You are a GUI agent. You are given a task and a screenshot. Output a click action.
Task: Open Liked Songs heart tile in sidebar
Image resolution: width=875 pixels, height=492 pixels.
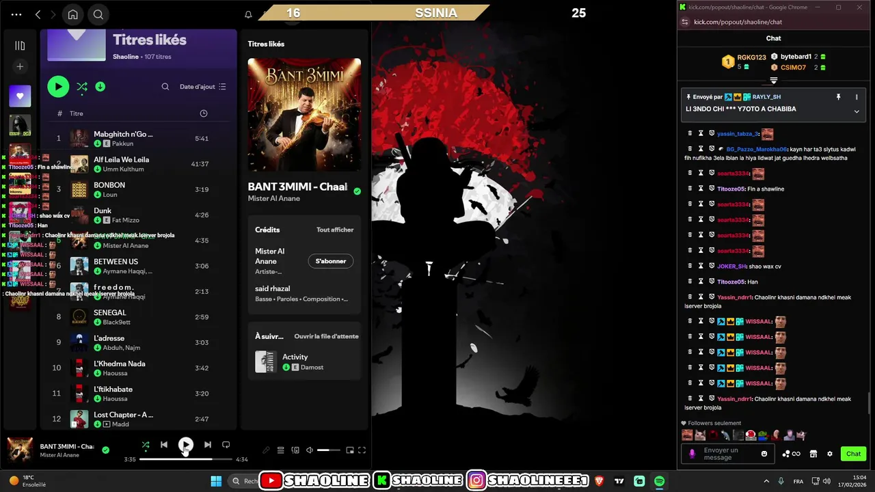click(x=20, y=96)
